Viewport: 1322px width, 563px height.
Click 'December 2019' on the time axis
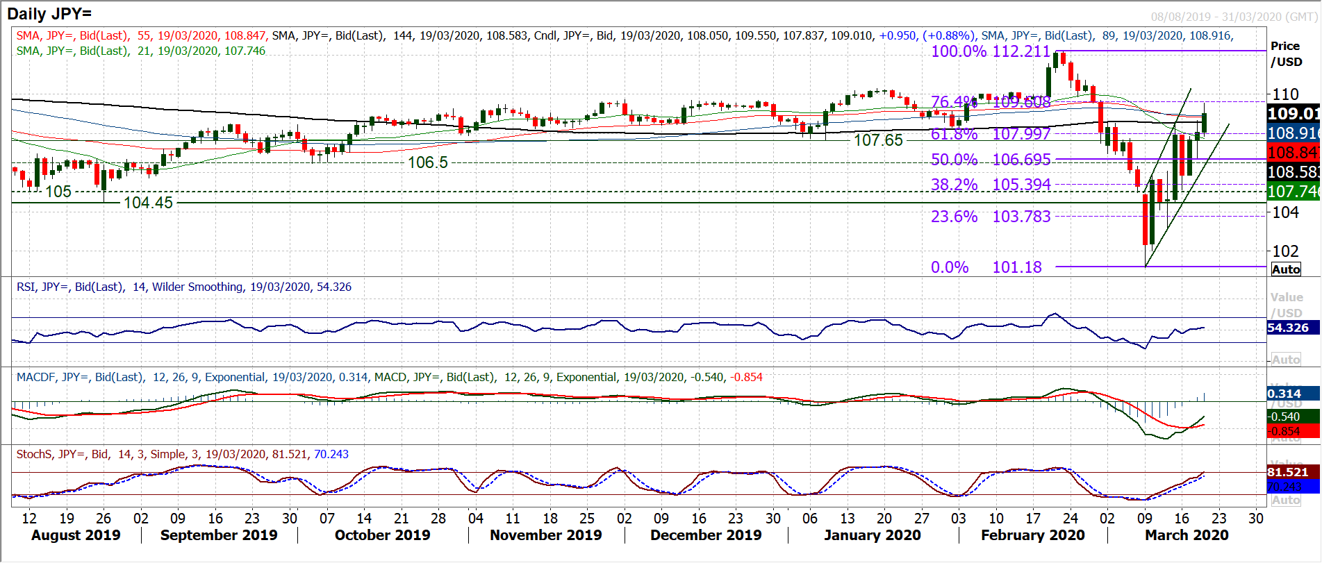click(x=706, y=535)
